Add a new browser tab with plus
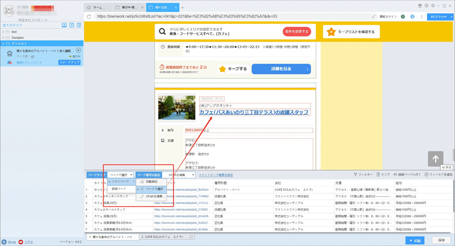Viewport: 455px width, 246px height. pyautogui.click(x=183, y=7)
